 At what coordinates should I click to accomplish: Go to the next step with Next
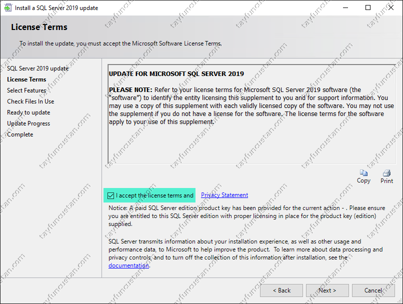pyautogui.click(x=327, y=290)
